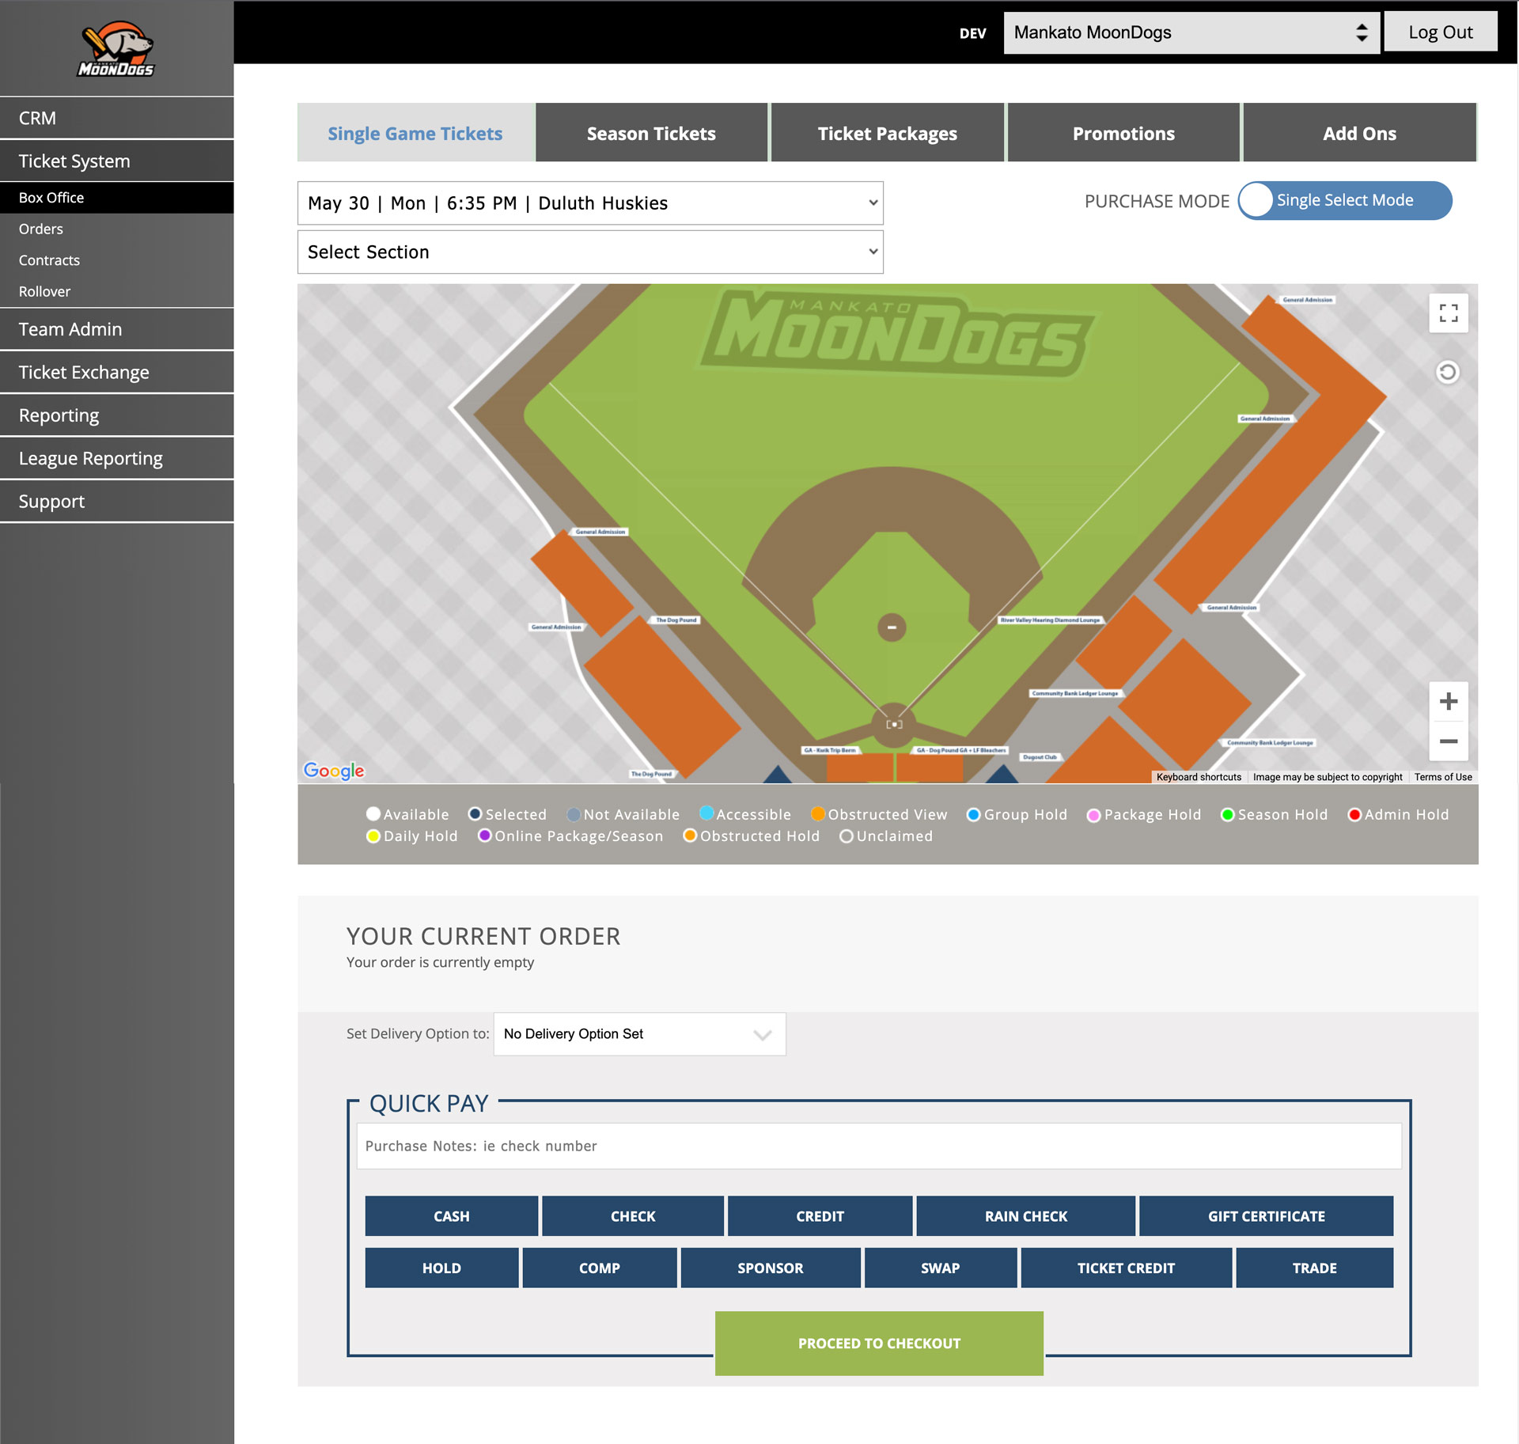The width and height of the screenshot is (1519, 1444).
Task: Pay with CREDIT button
Action: 820,1216
